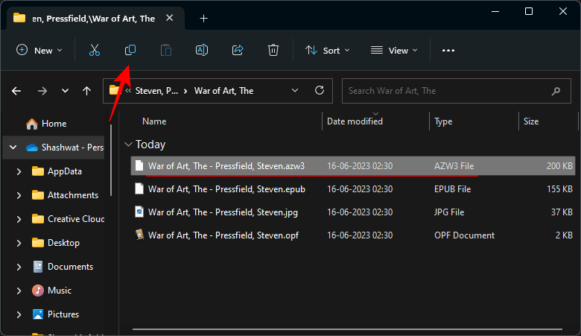
Task: Open Home in the navigation pane
Action: [54, 124]
